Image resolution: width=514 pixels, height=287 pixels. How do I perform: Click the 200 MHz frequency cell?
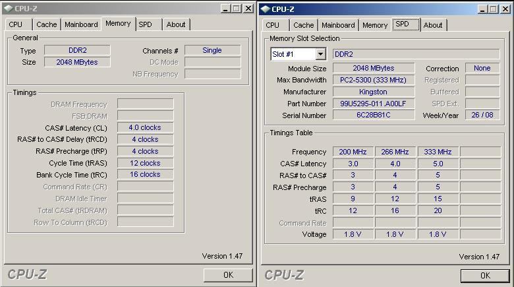tap(353, 152)
